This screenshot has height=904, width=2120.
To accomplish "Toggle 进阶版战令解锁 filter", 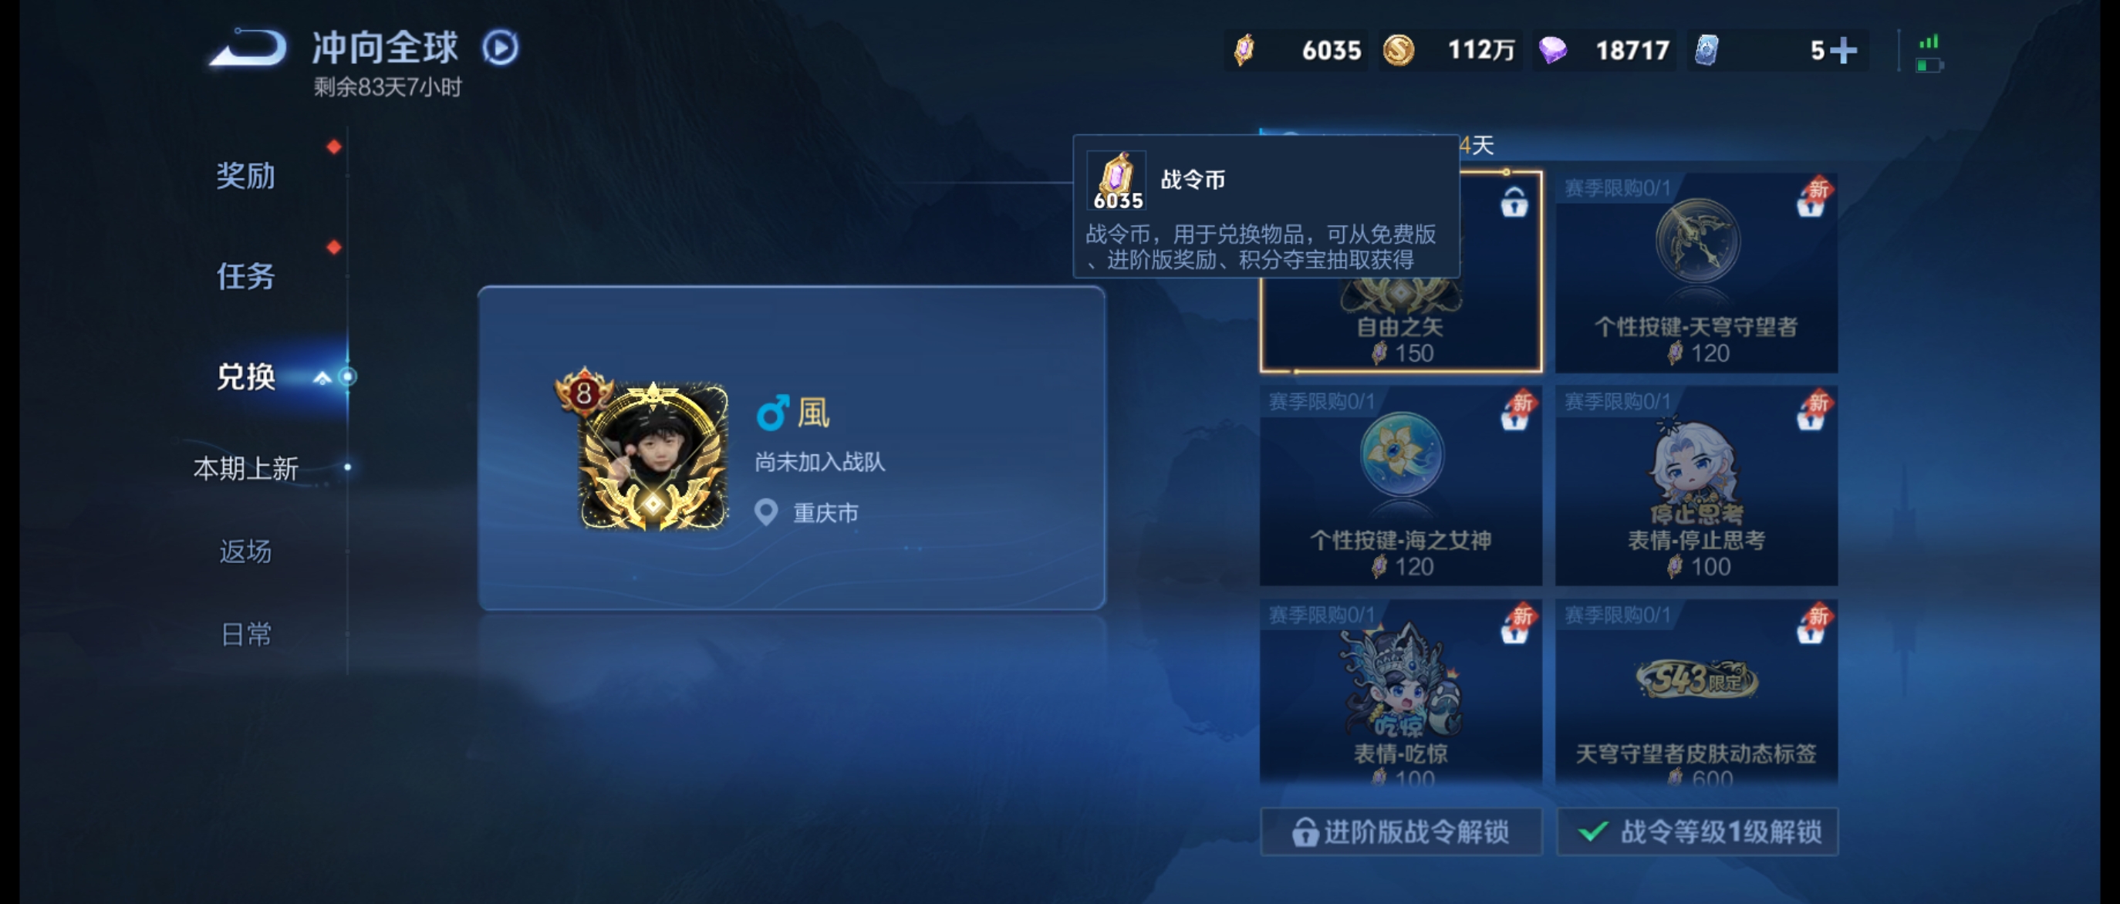I will pos(1401,831).
